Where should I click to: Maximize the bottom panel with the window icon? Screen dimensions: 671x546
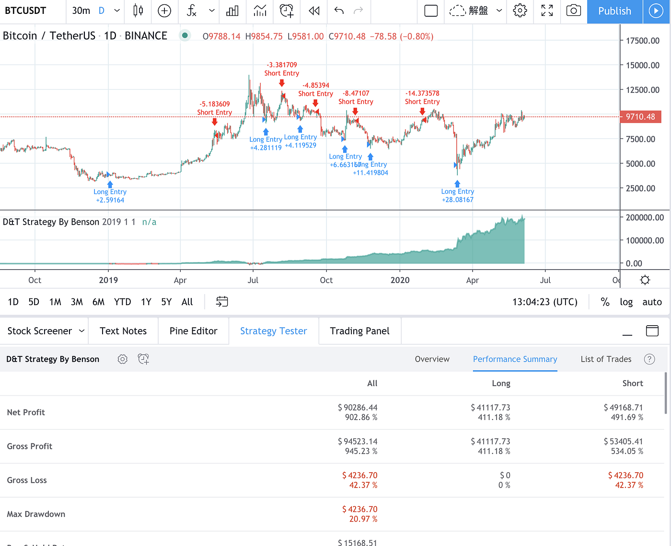pos(652,331)
